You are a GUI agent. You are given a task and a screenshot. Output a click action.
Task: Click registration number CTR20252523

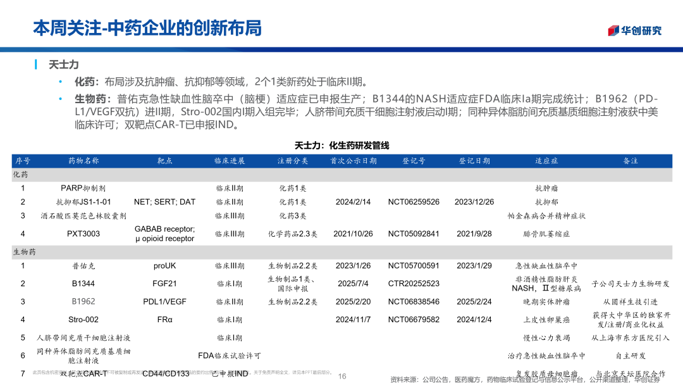point(414,284)
